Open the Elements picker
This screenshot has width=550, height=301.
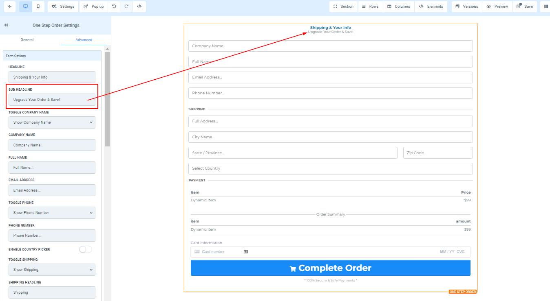pos(431,7)
